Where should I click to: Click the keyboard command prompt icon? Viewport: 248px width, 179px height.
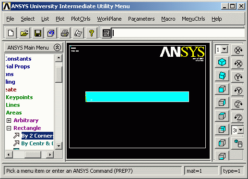click(x=106, y=33)
